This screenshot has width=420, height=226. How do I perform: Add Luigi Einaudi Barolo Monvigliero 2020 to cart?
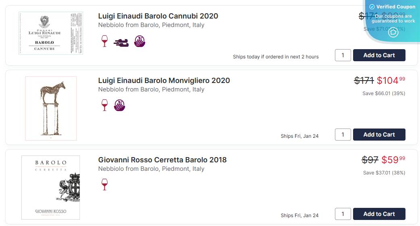click(379, 135)
